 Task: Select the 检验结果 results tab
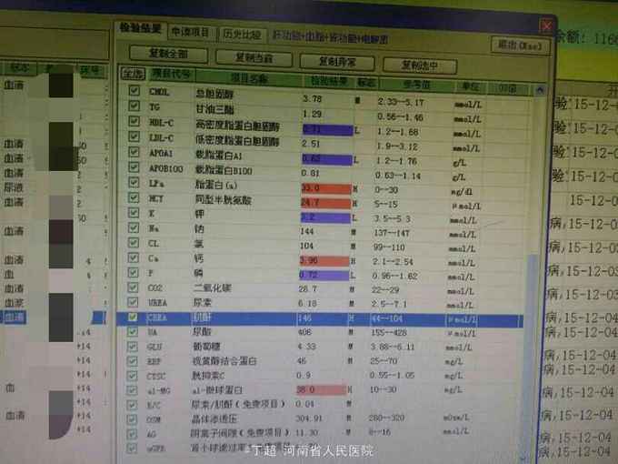pos(141,30)
